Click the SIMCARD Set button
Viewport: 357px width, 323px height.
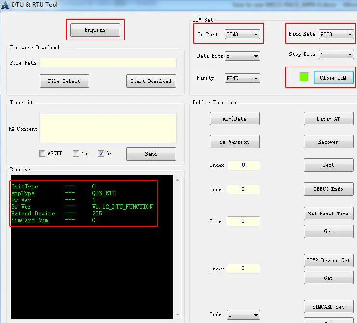click(329, 307)
